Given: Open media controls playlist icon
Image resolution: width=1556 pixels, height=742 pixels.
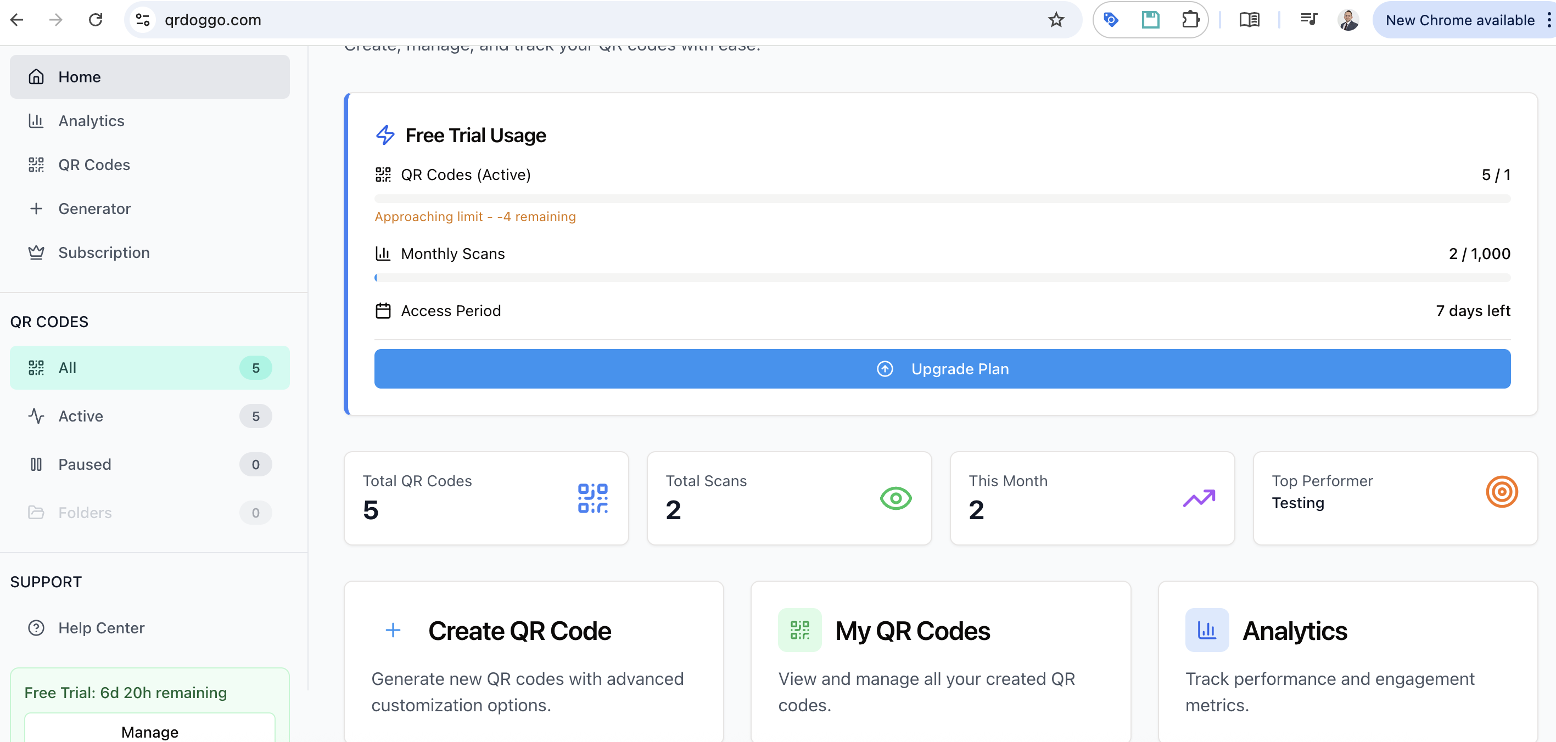Looking at the screenshot, I should click(1308, 20).
